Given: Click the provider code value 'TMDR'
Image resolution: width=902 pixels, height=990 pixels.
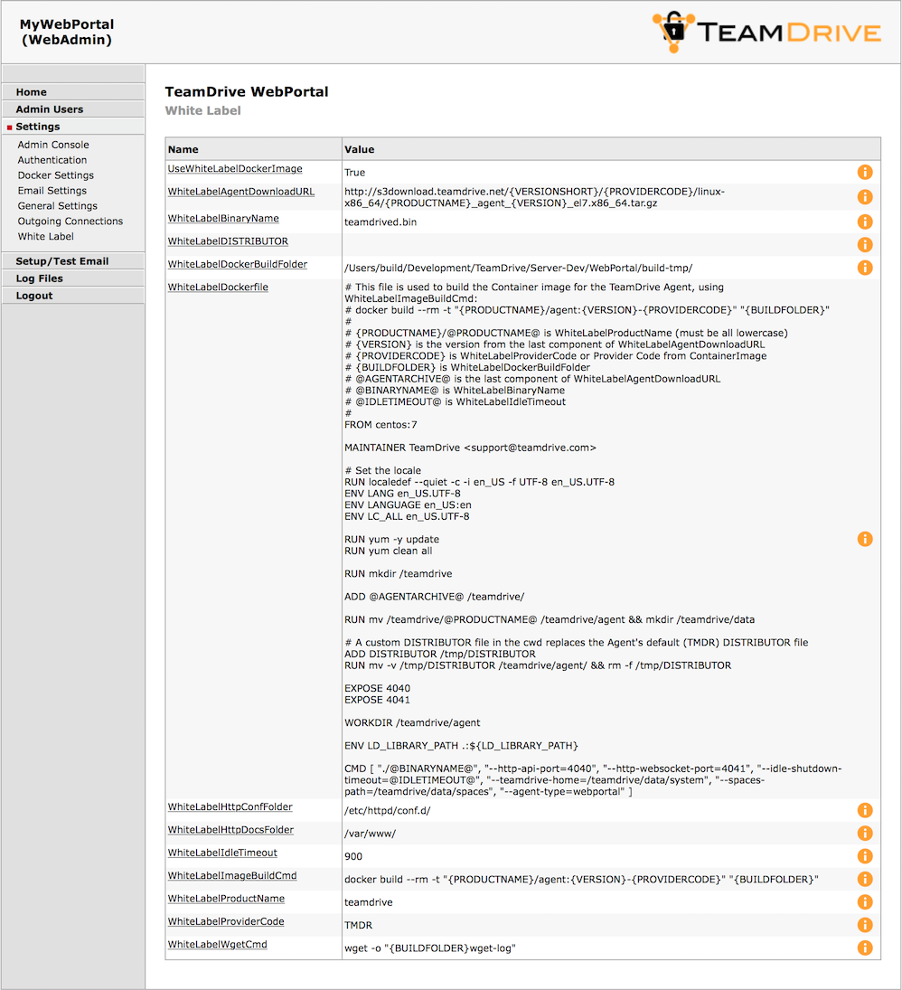Looking at the screenshot, I should [359, 926].
